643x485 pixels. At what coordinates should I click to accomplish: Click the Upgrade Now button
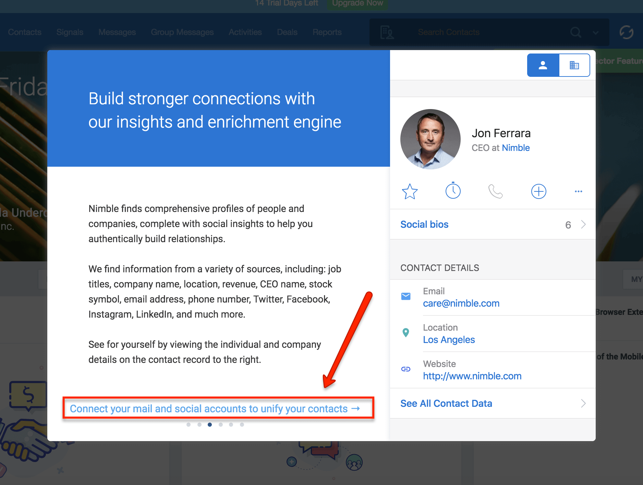pos(357,3)
